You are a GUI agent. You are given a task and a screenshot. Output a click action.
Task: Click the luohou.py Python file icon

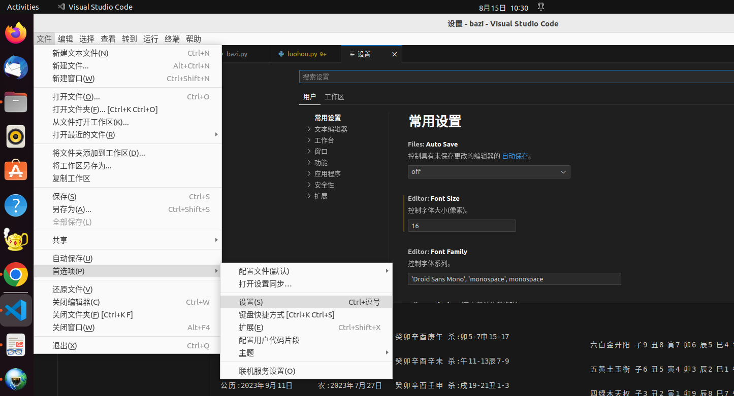(x=281, y=54)
